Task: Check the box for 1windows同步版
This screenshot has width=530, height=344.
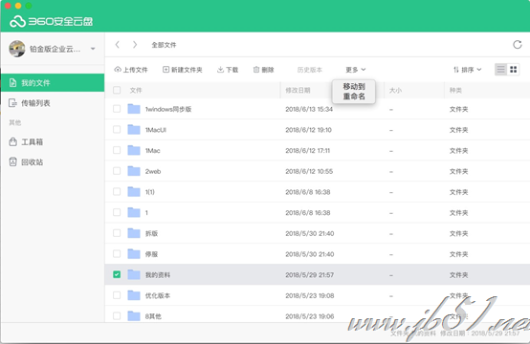Action: point(117,109)
